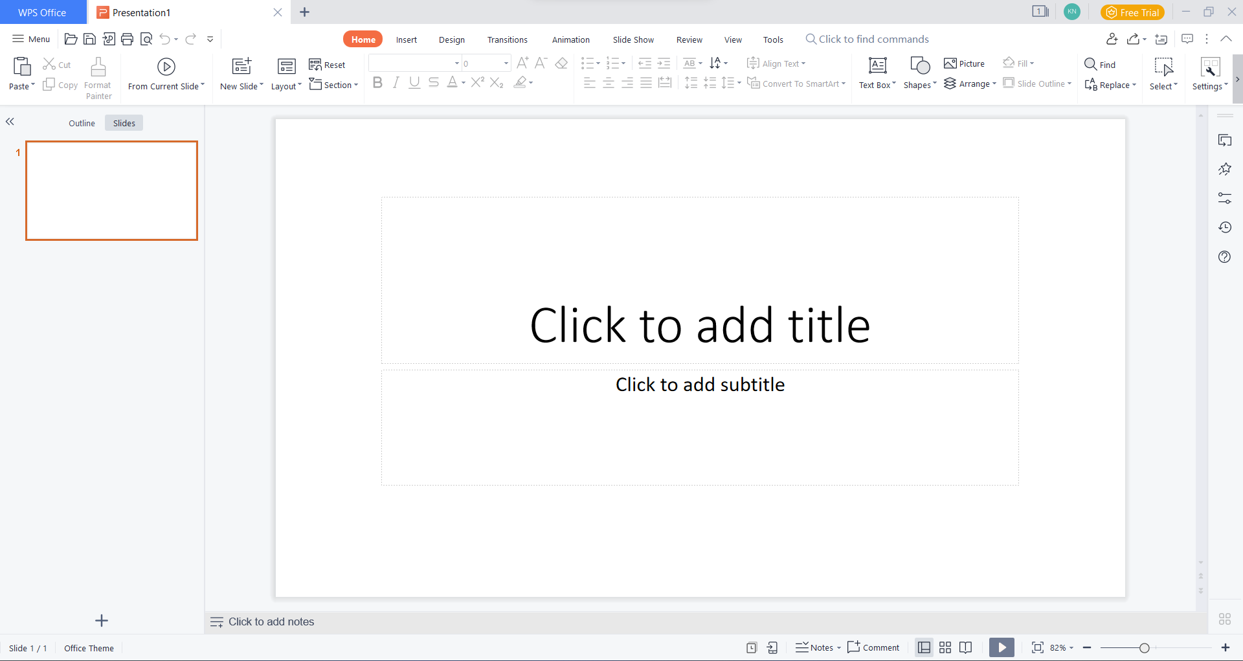
Task: Open the help question mark icon
Action: click(1224, 256)
